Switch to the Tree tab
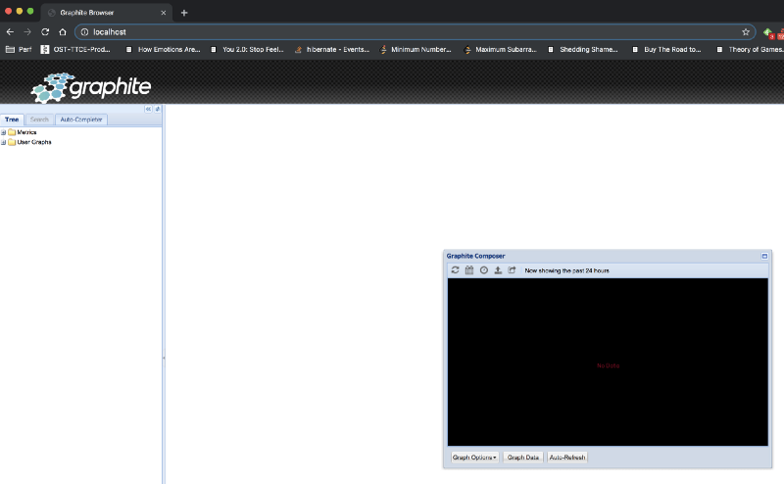This screenshot has width=784, height=484. (12, 120)
